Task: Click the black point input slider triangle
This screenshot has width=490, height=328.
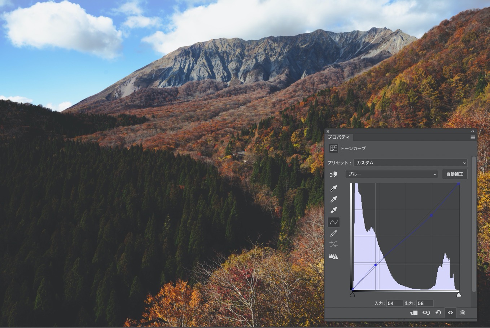Action: (x=353, y=294)
